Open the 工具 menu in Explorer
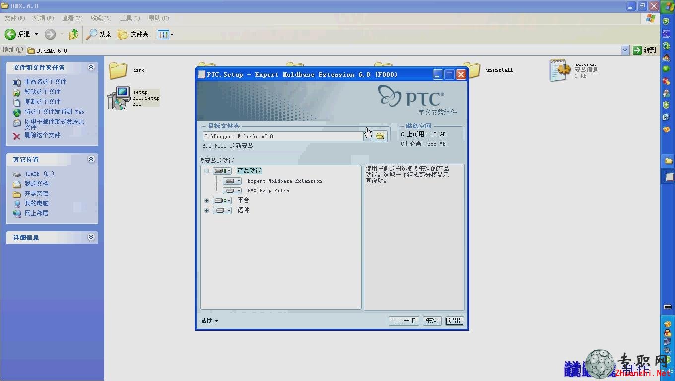This screenshot has width=675, height=381. pos(130,18)
